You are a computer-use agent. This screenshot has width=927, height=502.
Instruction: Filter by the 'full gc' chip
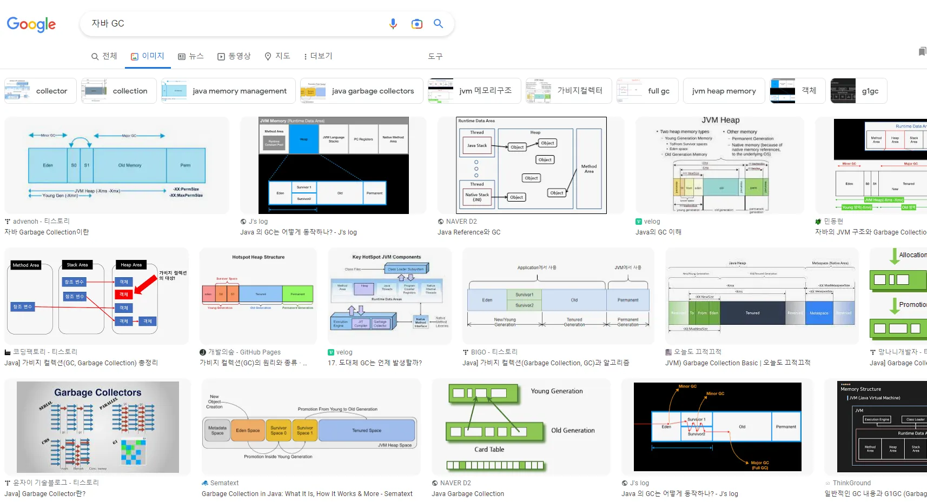click(647, 91)
